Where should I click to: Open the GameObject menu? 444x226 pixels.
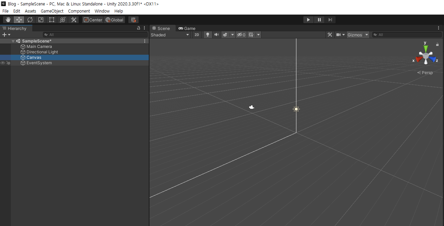(52, 11)
